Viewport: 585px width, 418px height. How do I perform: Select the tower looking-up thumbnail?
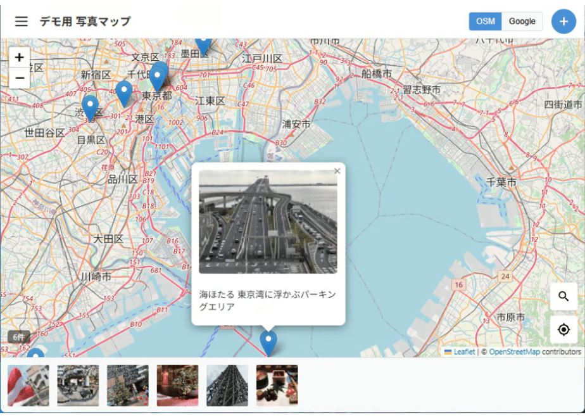coord(227,385)
